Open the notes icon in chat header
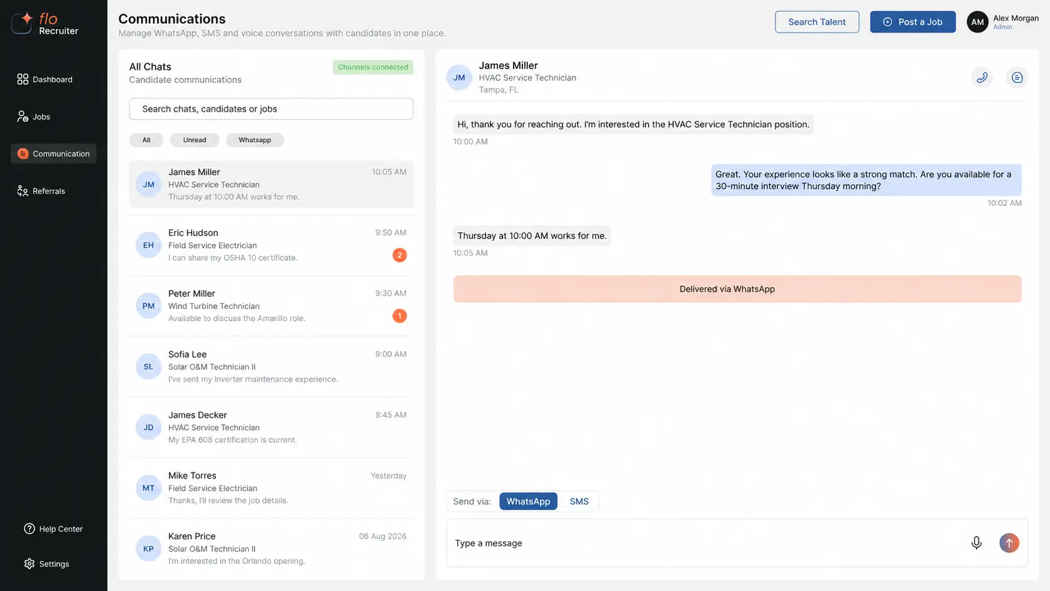Image resolution: width=1050 pixels, height=591 pixels. [x=1017, y=77]
